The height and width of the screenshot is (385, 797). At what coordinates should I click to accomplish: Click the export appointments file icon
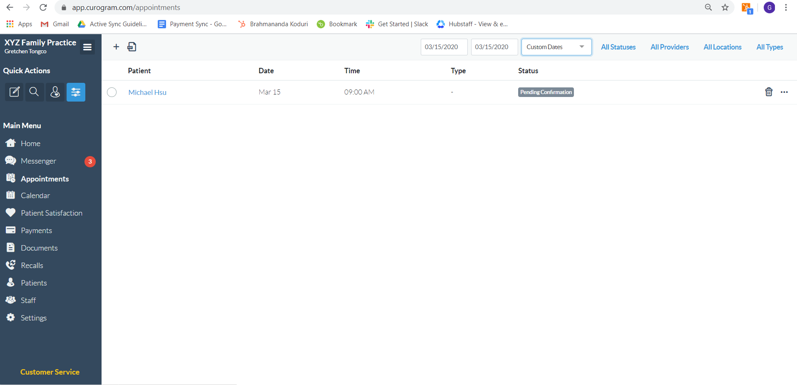(x=132, y=47)
